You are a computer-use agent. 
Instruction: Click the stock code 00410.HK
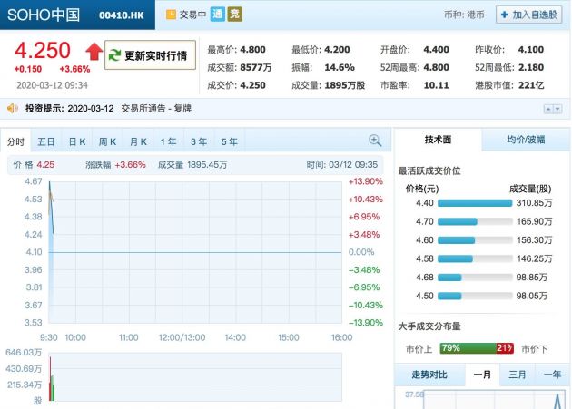pos(122,15)
